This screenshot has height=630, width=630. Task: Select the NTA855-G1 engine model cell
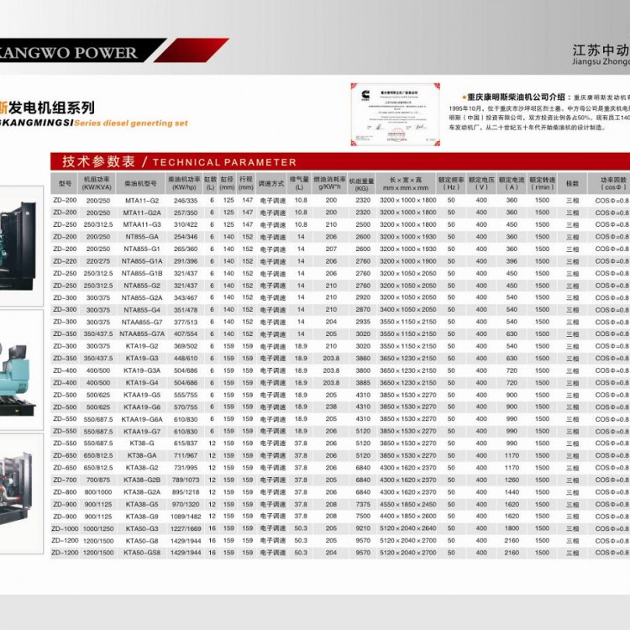142,249
